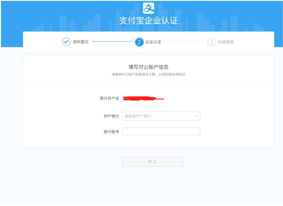The image size is (283, 206).
Task: Click the Alipay logo icon
Action: (x=148, y=8)
